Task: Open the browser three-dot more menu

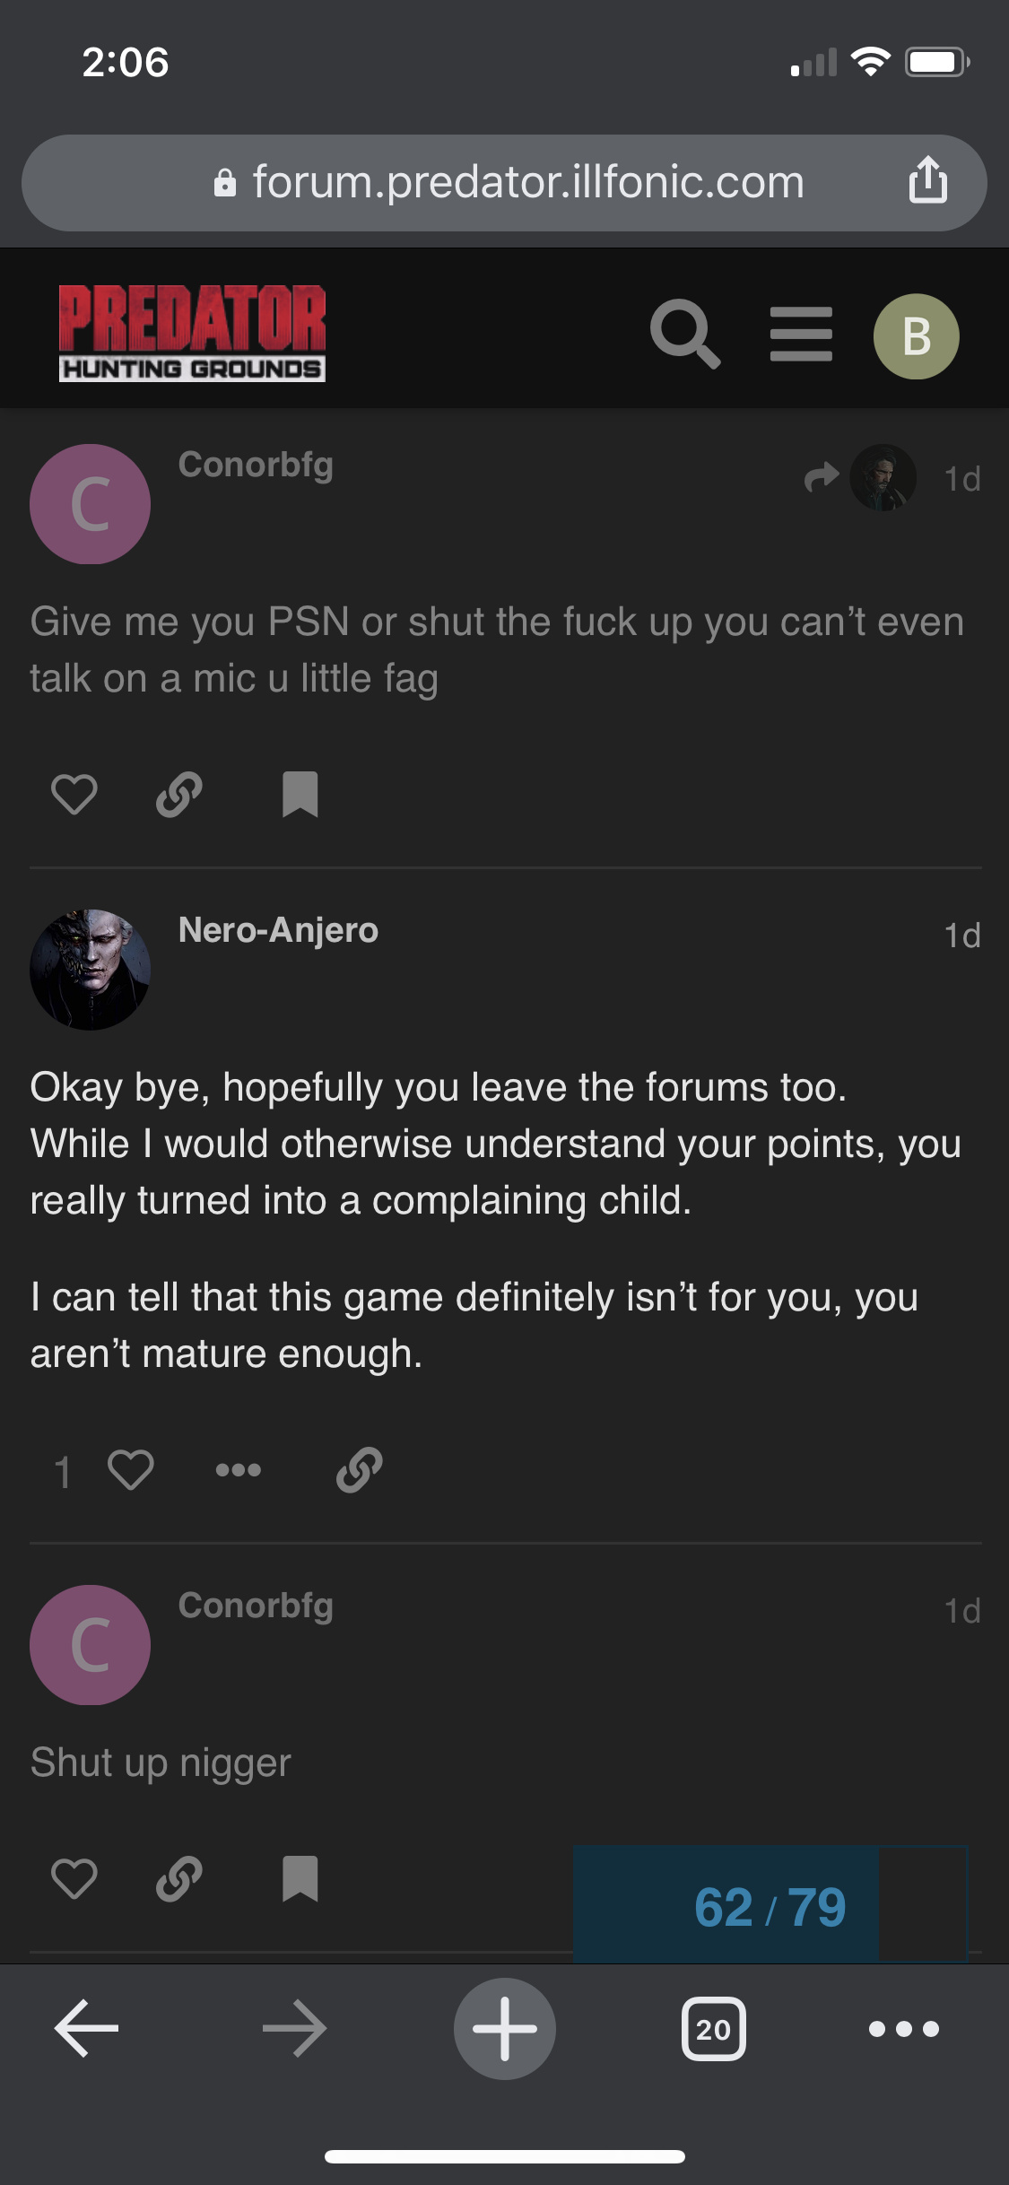Action: (903, 2028)
